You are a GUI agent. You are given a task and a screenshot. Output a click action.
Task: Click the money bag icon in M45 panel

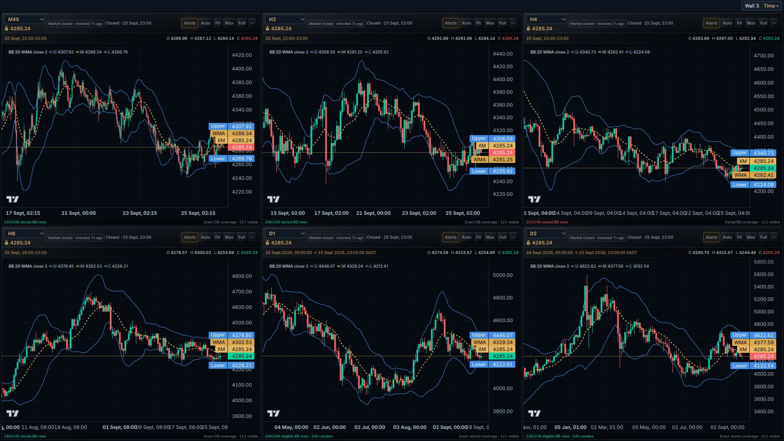[x=7, y=29]
